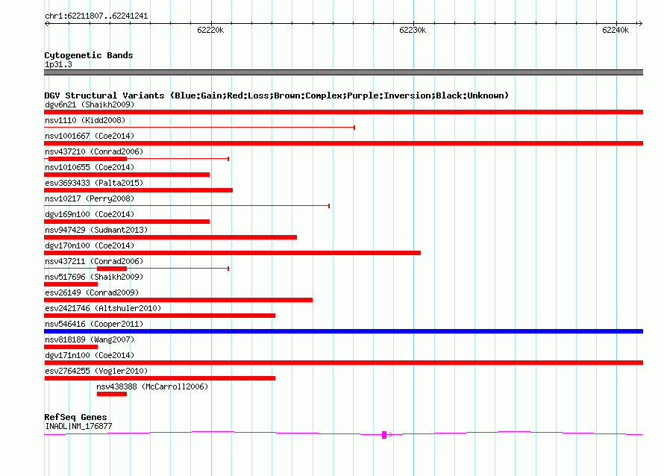Image resolution: width=664 pixels, height=476 pixels.
Task: Open variant label nsv1010655 (Coe2014)
Action: point(90,167)
